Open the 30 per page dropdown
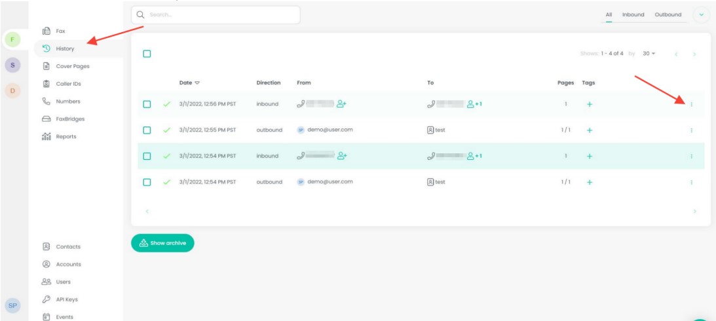 (x=649, y=54)
